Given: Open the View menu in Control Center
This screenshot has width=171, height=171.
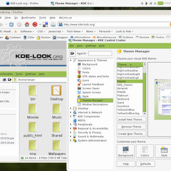Looking at the screenshot, I should [80, 46].
